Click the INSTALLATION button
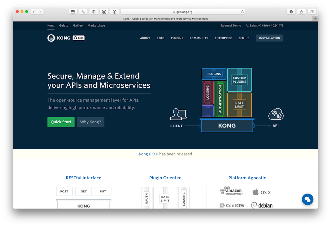The width and height of the screenshot is (331, 227). [270, 38]
